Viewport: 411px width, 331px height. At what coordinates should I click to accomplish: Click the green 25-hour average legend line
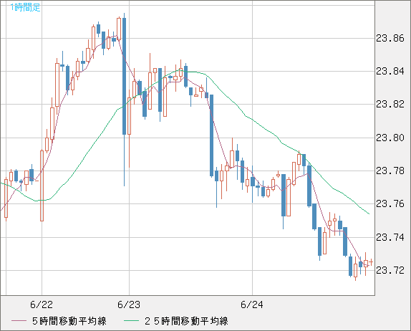(131, 321)
